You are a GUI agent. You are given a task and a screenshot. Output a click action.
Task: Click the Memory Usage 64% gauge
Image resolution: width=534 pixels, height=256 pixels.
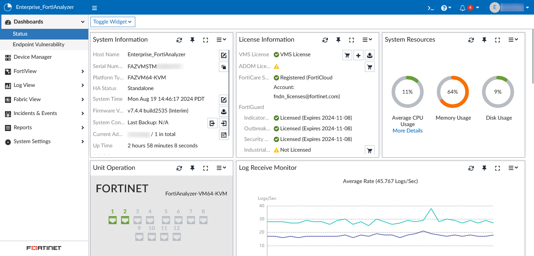(453, 92)
